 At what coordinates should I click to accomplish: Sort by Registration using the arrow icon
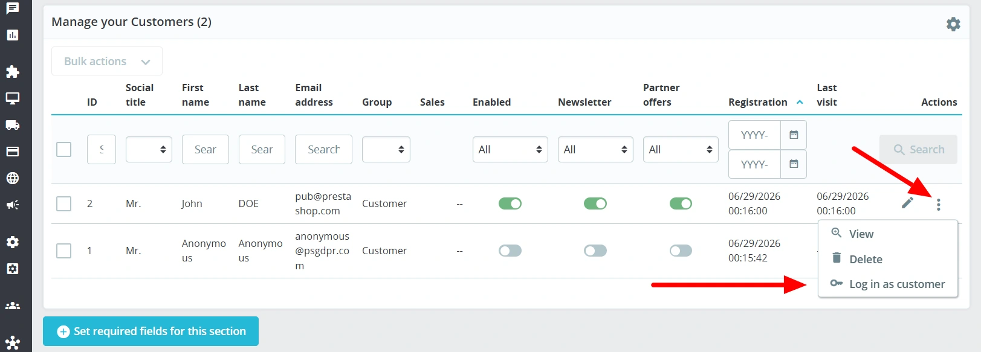click(800, 102)
